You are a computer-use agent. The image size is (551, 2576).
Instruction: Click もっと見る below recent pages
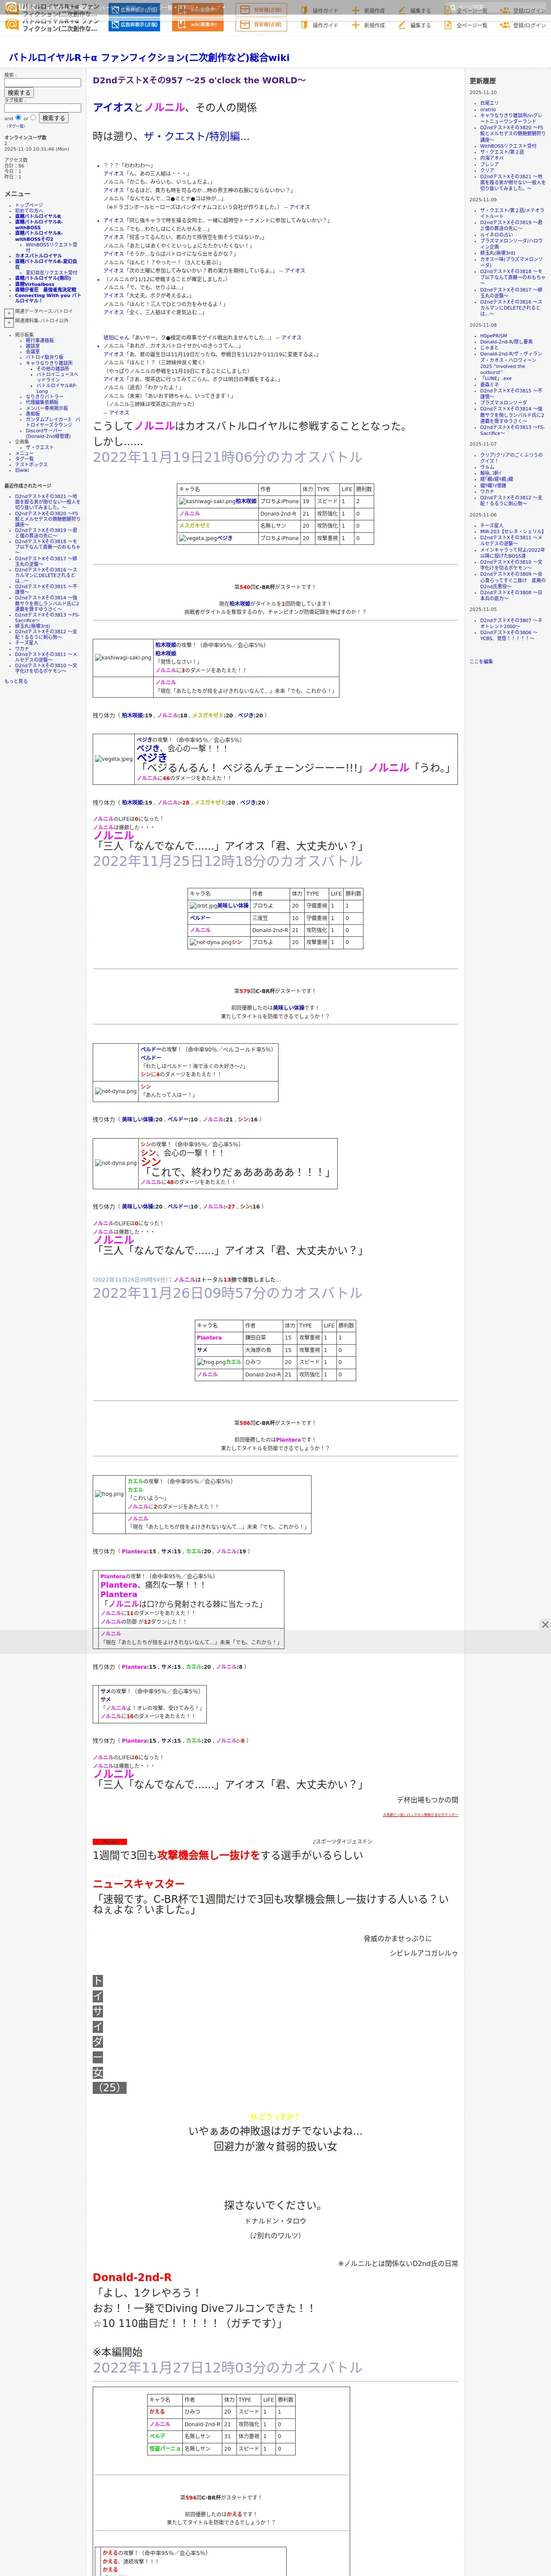pyautogui.click(x=16, y=681)
